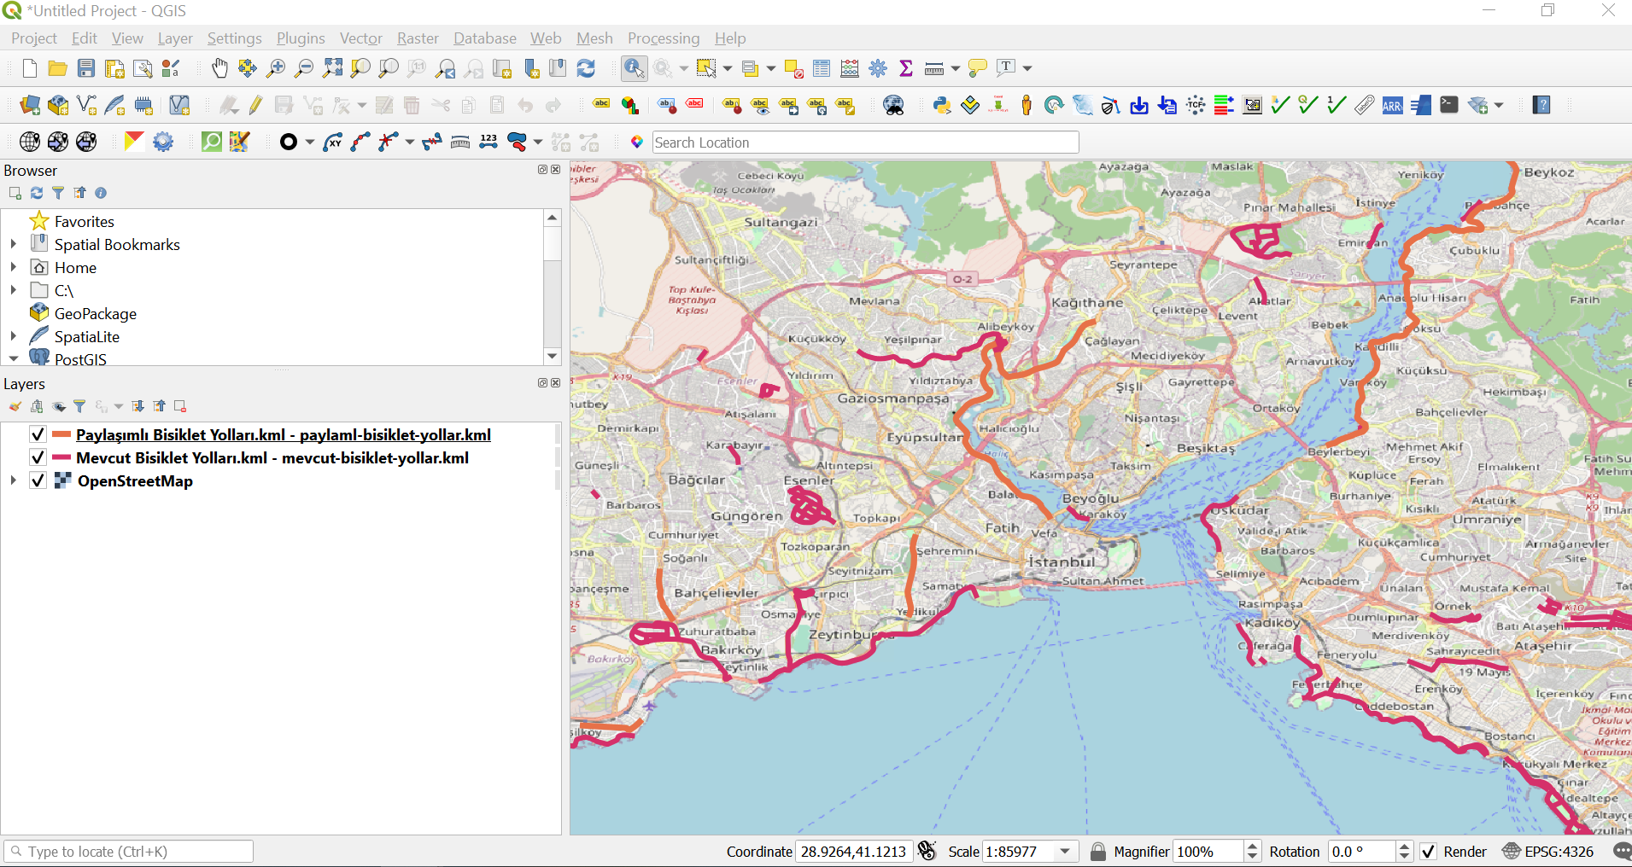Click the orange Paylaşımlı layer color swatch
Viewport: 1632px width, 867px height.
61,434
